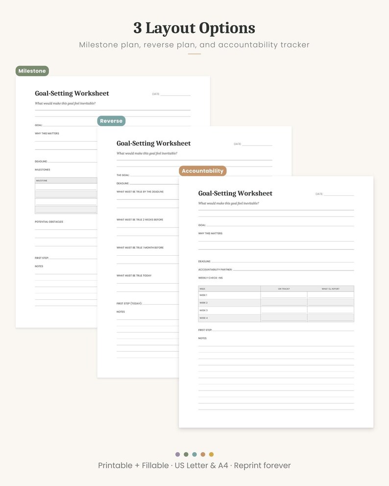Image resolution: width=389 pixels, height=486 pixels.
Task: Click the '3 Layout Options' heading
Action: [194, 28]
